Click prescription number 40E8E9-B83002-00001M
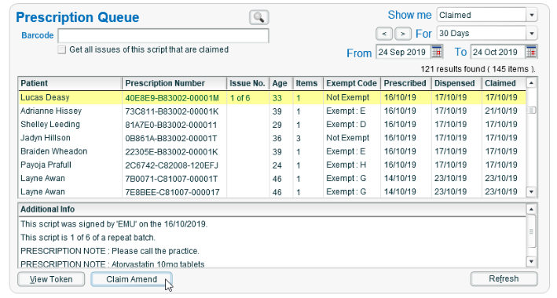Screen dimensions: 557x298 [172, 98]
